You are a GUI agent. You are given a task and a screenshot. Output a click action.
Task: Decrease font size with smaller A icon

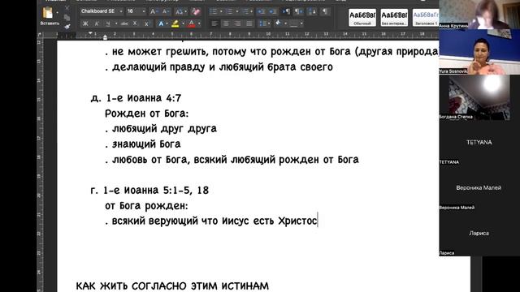[x=166, y=11]
